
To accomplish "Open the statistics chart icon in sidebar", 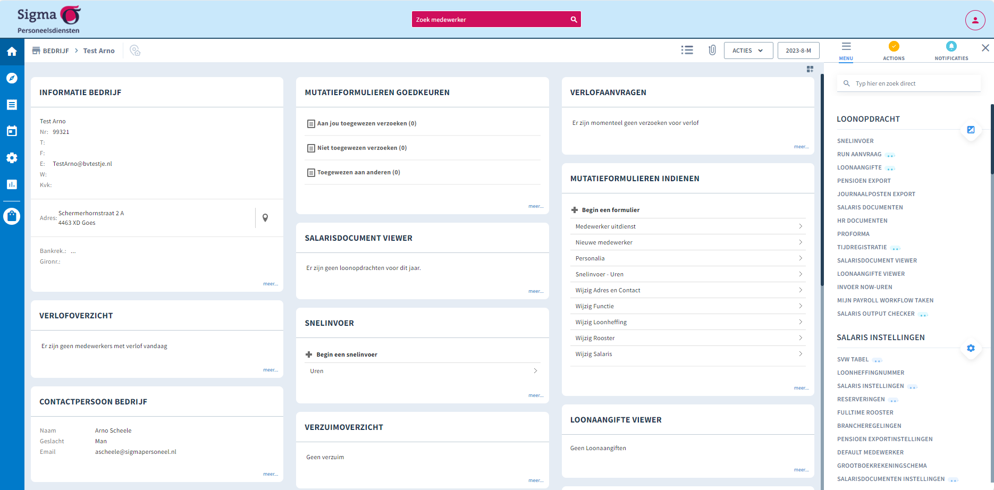I will [x=12, y=184].
